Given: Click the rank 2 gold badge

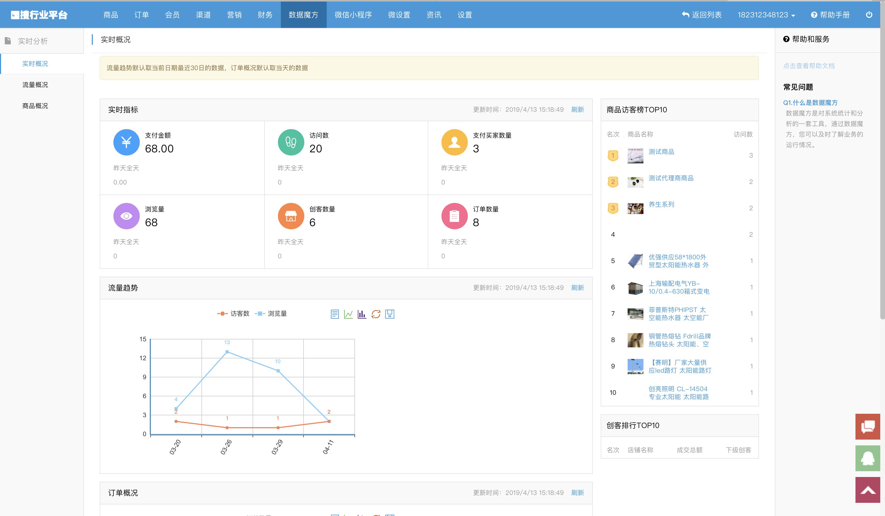Looking at the screenshot, I should pyautogui.click(x=613, y=182).
